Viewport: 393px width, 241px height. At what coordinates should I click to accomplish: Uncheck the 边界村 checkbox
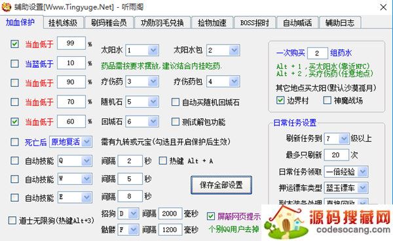280,100
